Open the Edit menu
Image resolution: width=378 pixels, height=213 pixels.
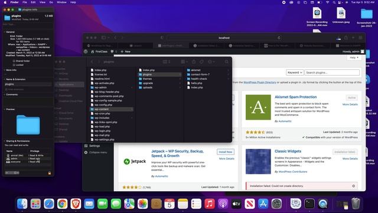(33, 2)
